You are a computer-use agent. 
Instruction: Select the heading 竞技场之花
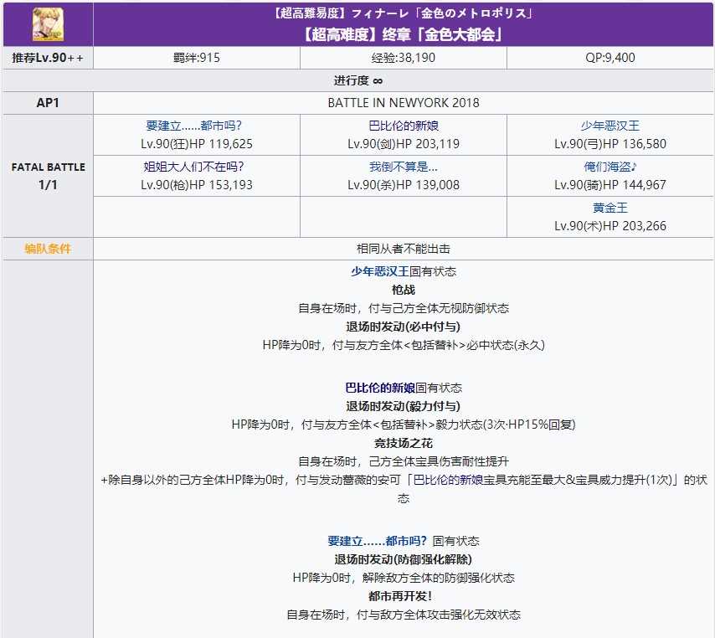[x=404, y=443]
